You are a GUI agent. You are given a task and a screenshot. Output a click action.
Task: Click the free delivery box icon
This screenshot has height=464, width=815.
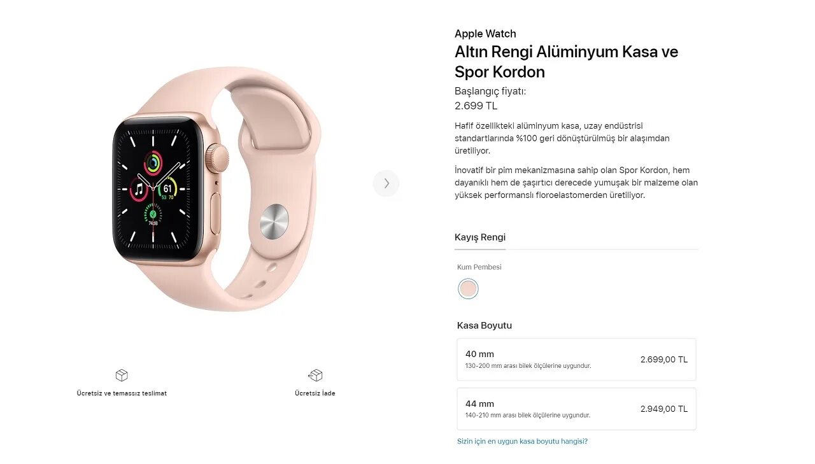point(122,375)
